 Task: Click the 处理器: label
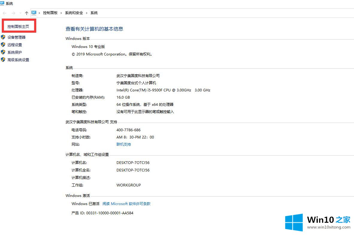[x=78, y=90]
